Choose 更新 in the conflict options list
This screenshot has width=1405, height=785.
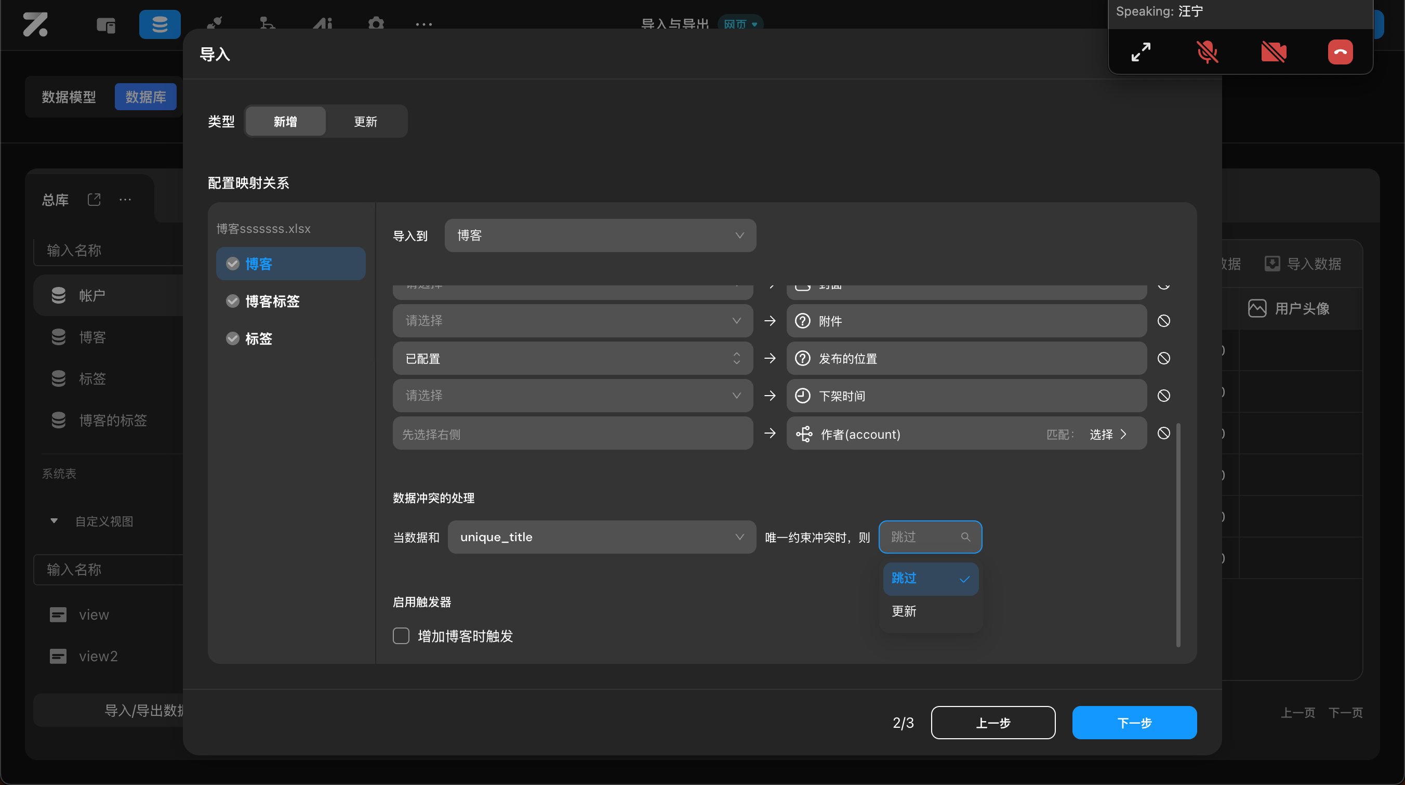[930, 611]
